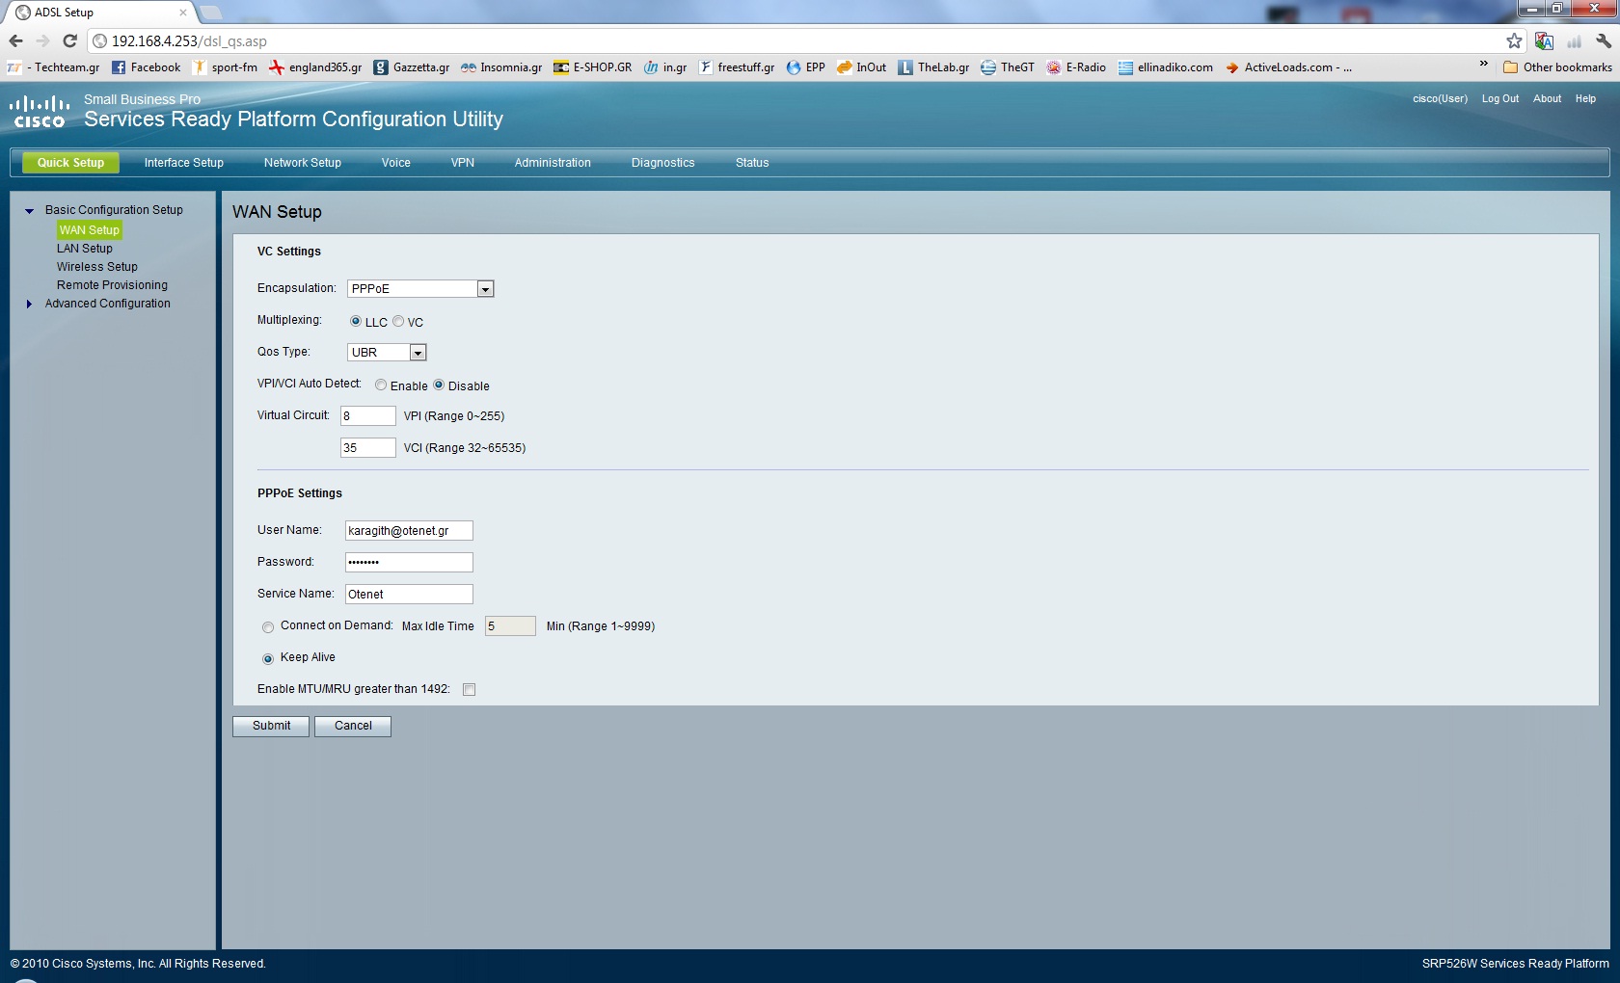Collapse Basic Configuration Setup tree
This screenshot has height=983, width=1620.
29,210
